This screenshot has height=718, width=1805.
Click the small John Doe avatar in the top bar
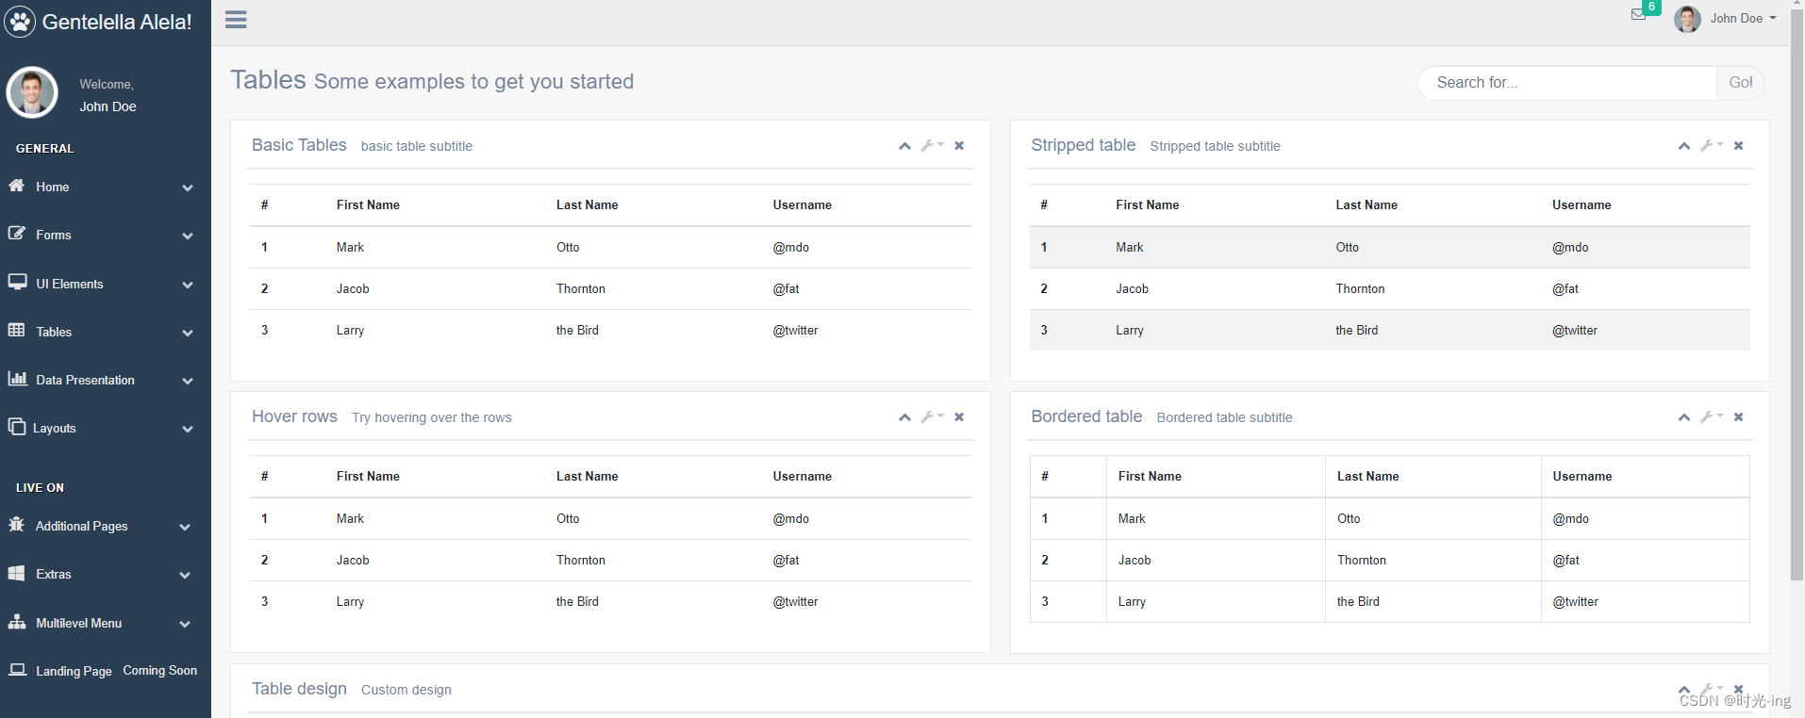(1687, 19)
